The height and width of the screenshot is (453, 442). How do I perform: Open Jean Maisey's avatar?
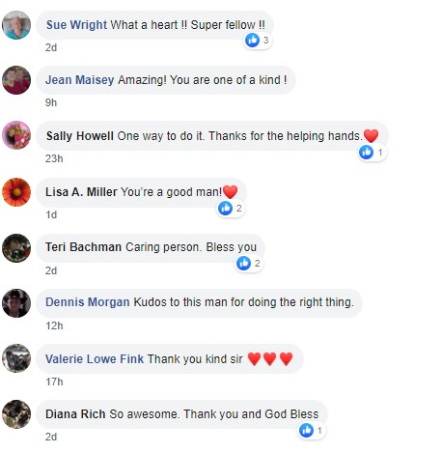tap(16, 80)
